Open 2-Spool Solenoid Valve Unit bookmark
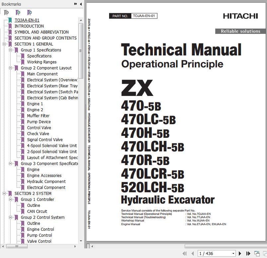This screenshot has width=267, height=258. point(52,151)
